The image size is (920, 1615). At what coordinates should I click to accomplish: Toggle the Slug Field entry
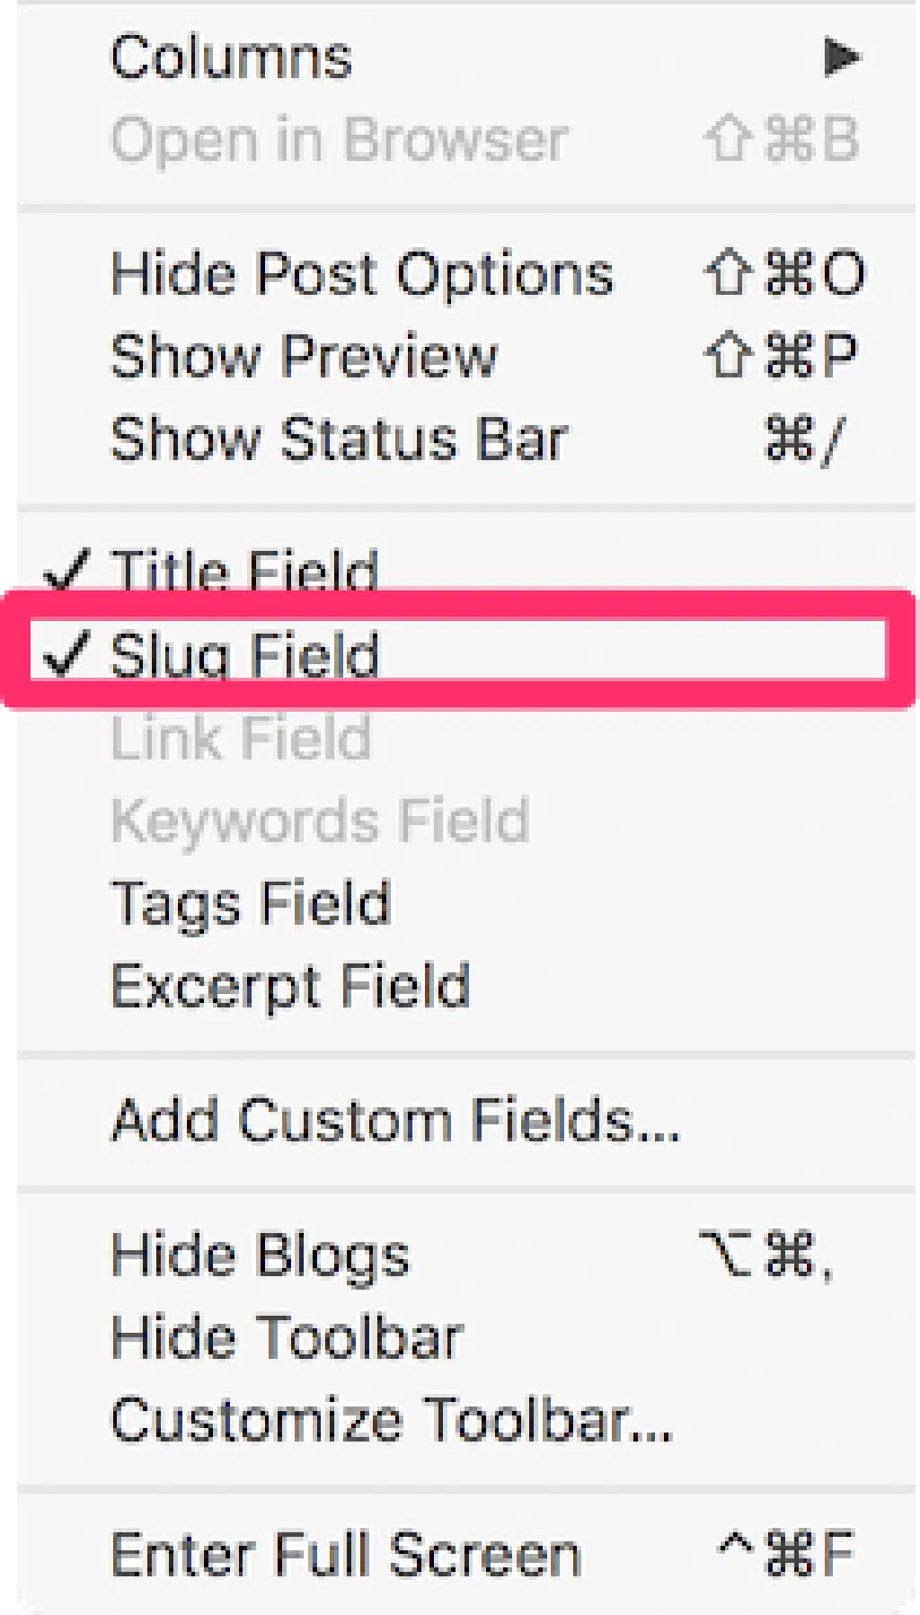tap(244, 653)
